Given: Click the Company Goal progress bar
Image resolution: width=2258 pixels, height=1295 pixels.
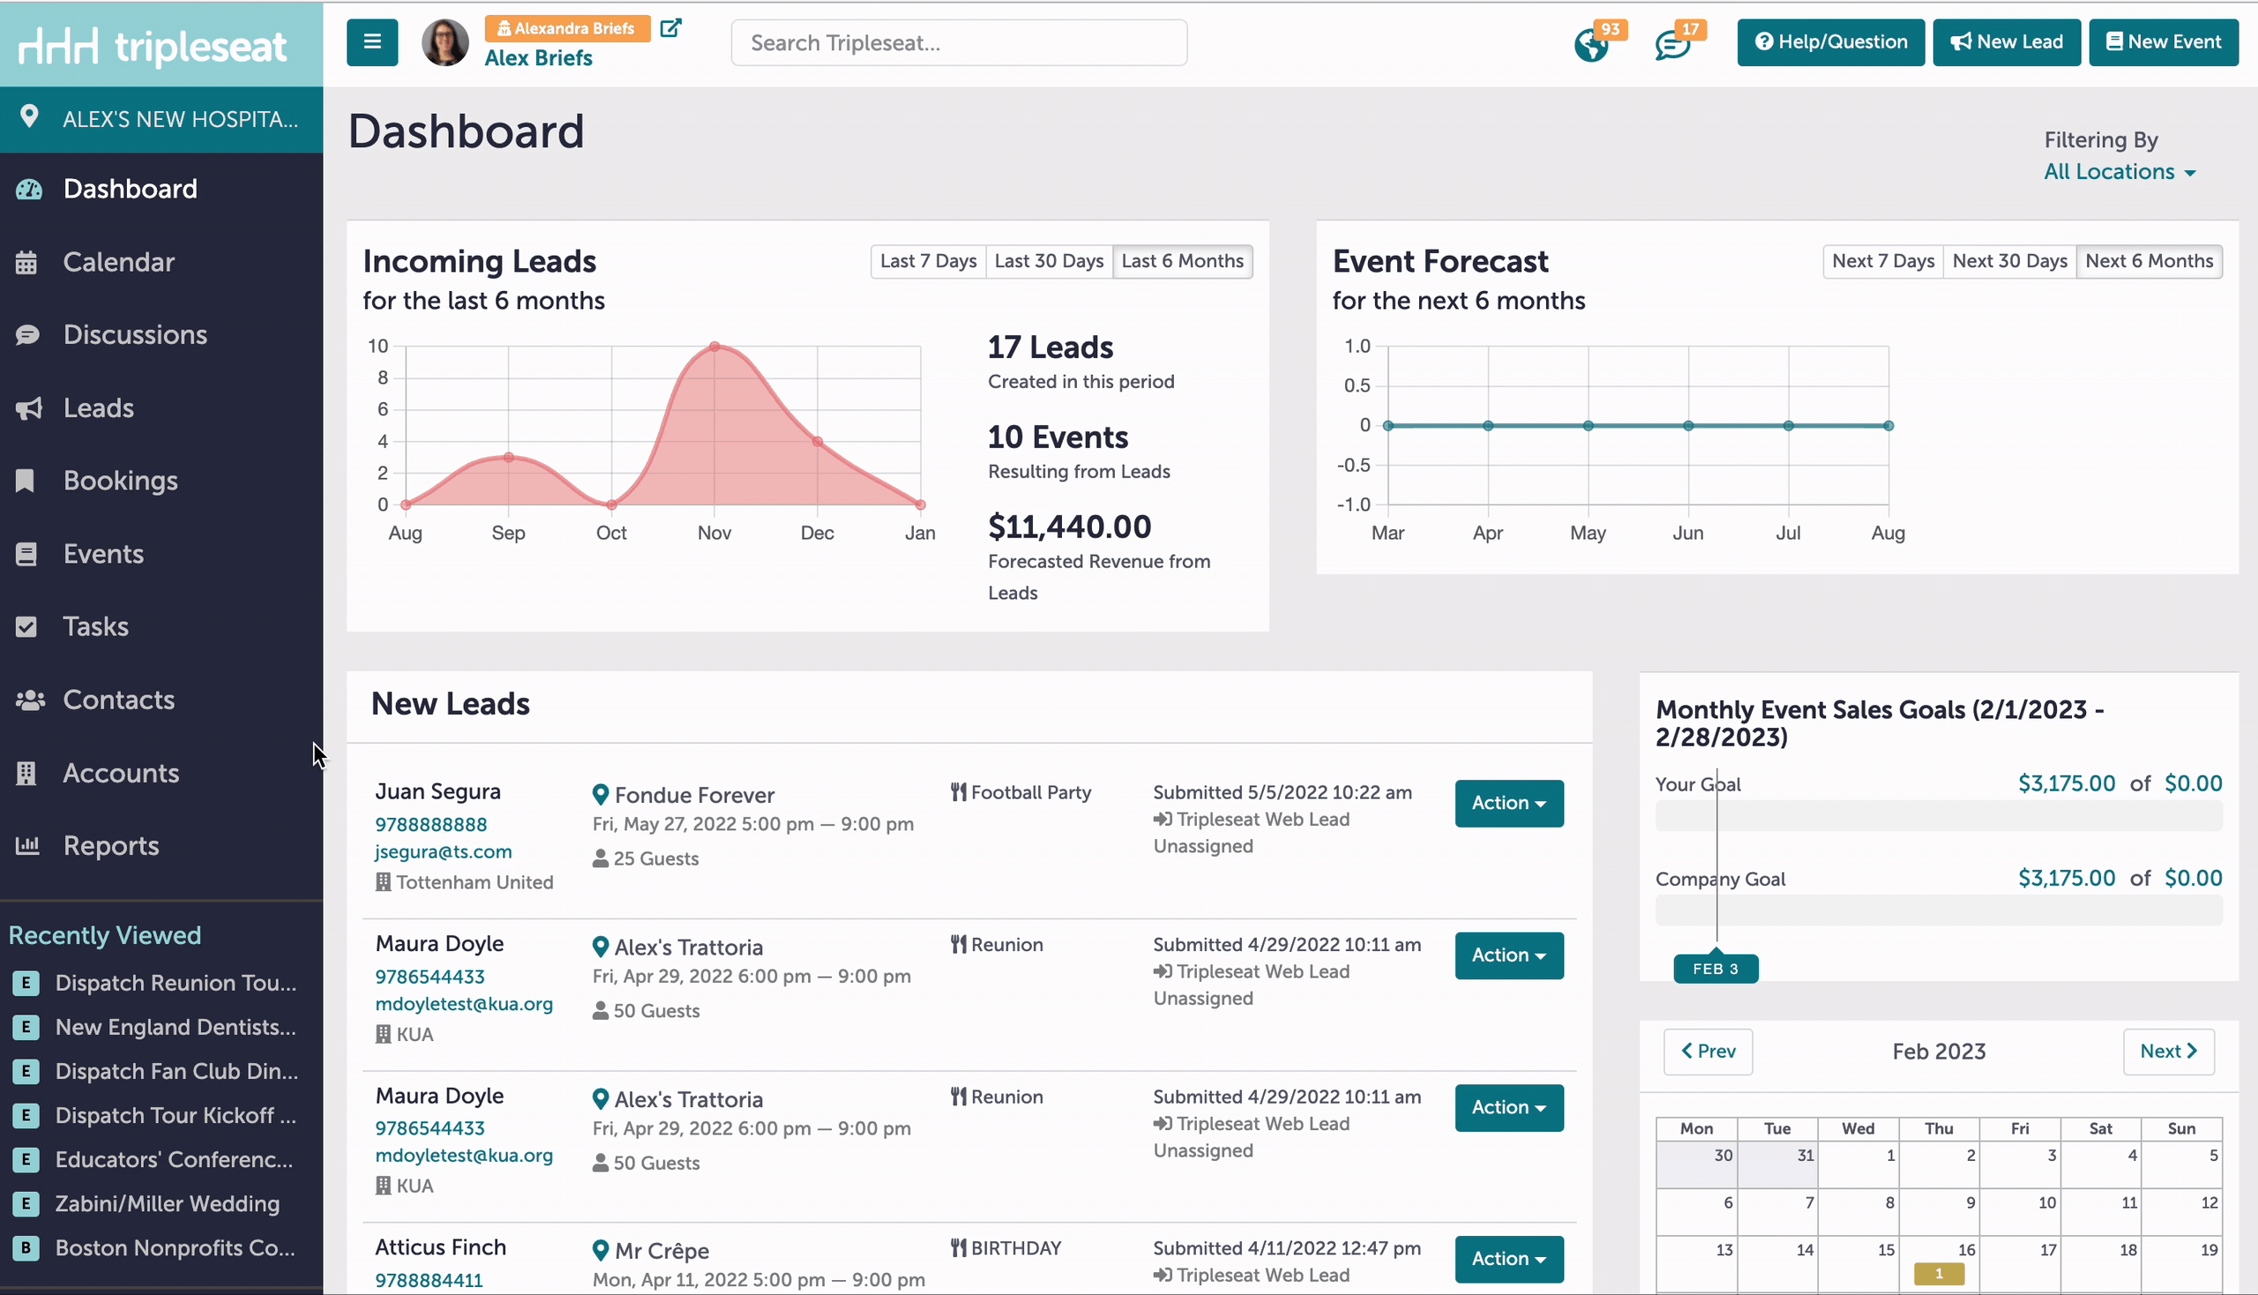Looking at the screenshot, I should point(1939,909).
